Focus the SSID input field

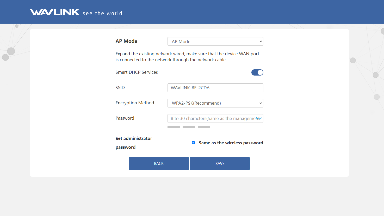click(215, 88)
